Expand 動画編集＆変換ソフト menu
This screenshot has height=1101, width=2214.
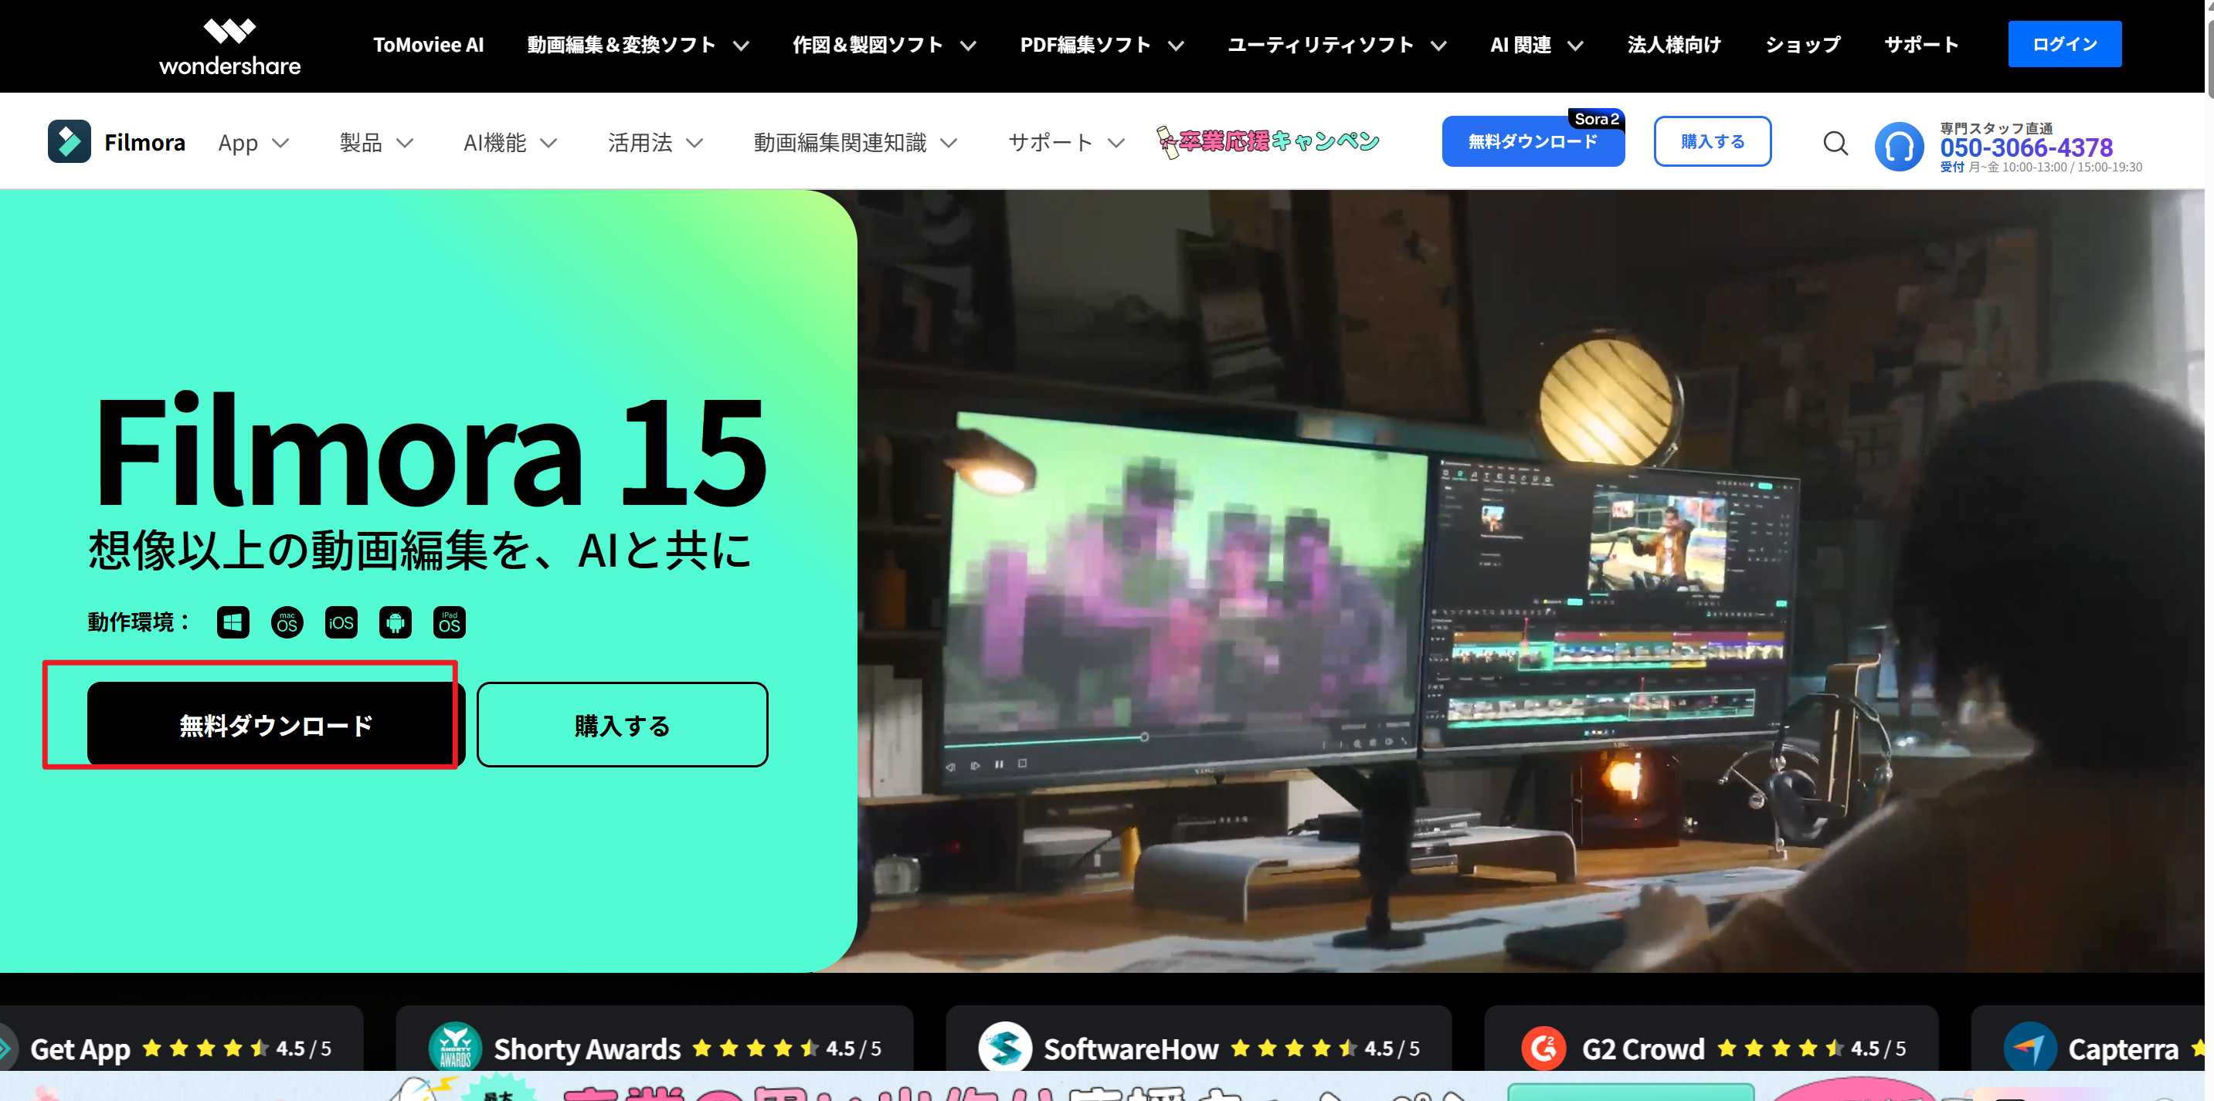pos(638,45)
